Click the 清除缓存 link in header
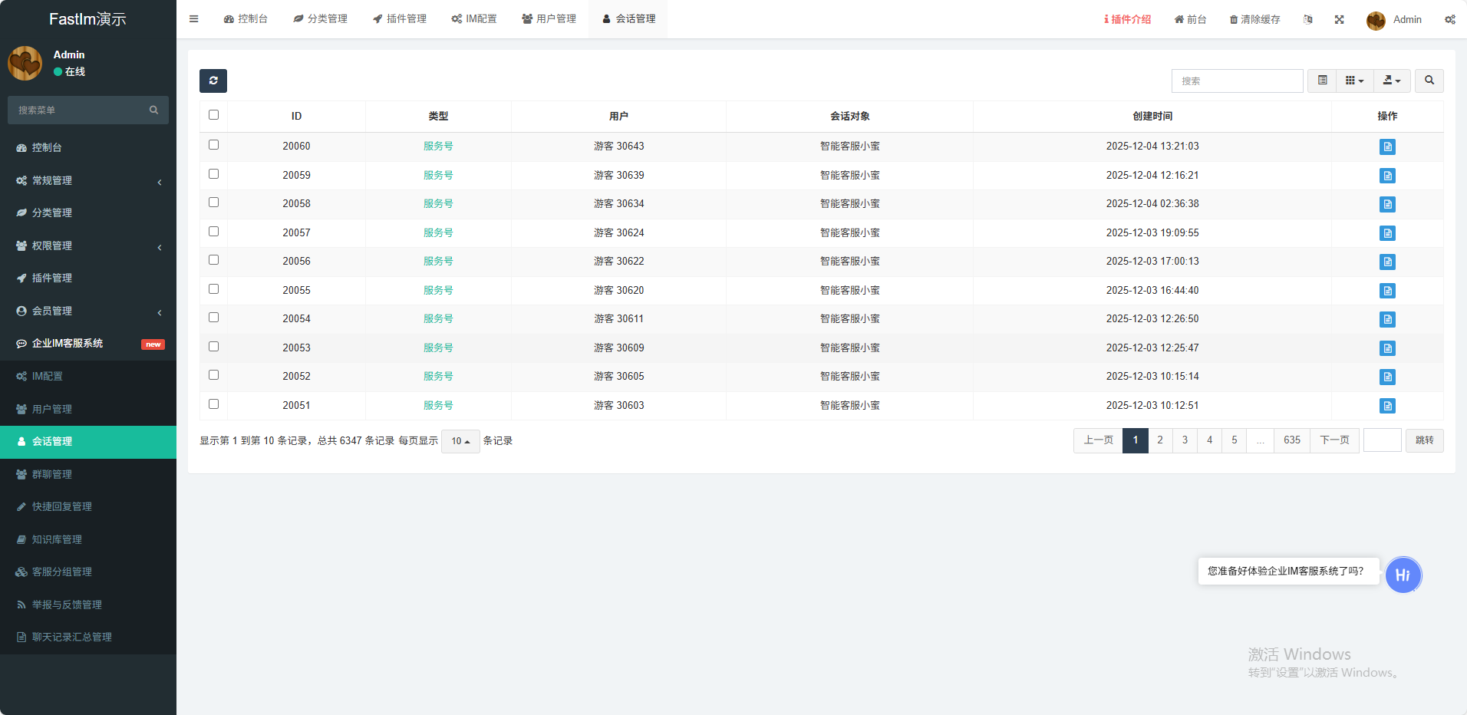The width and height of the screenshot is (1467, 715). (1254, 19)
